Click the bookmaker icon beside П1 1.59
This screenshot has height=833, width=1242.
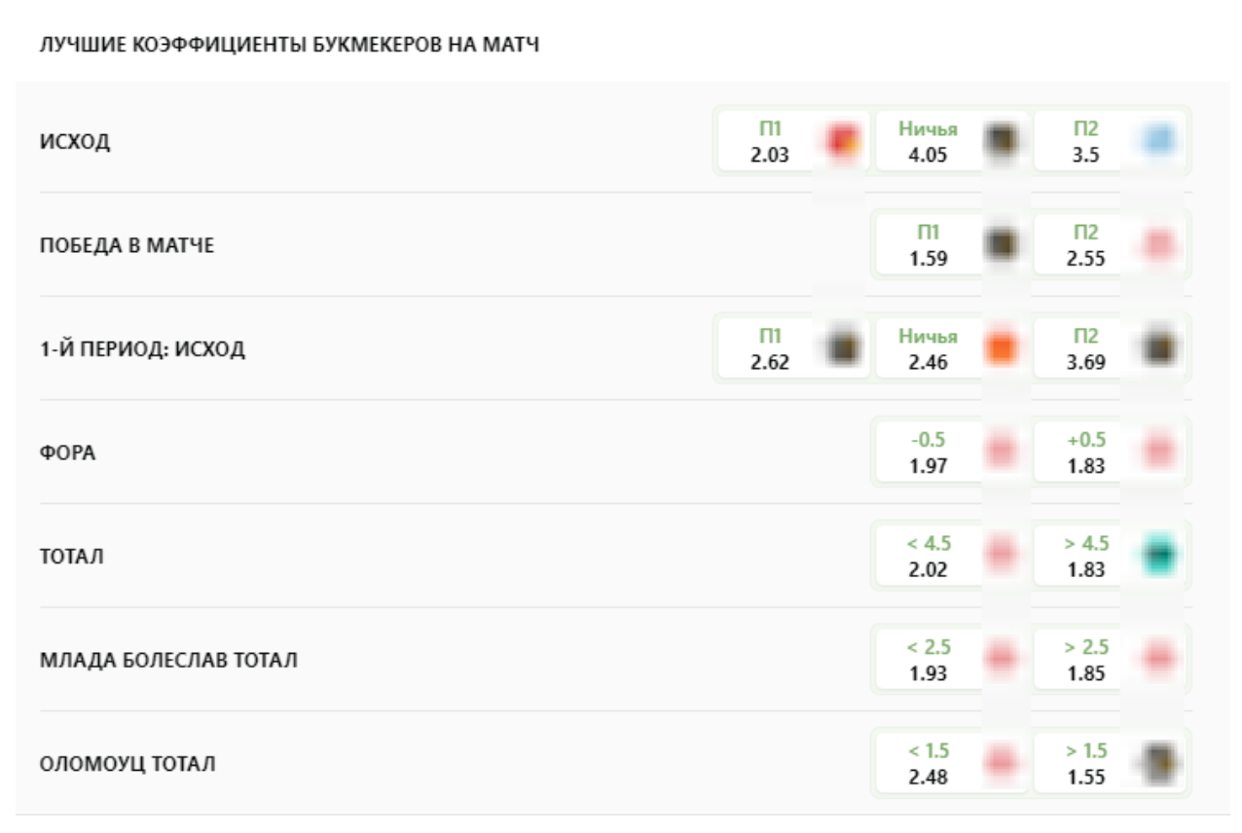tap(1000, 244)
